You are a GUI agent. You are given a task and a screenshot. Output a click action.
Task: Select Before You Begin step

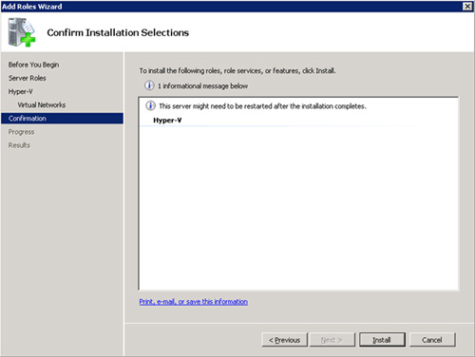(x=33, y=65)
